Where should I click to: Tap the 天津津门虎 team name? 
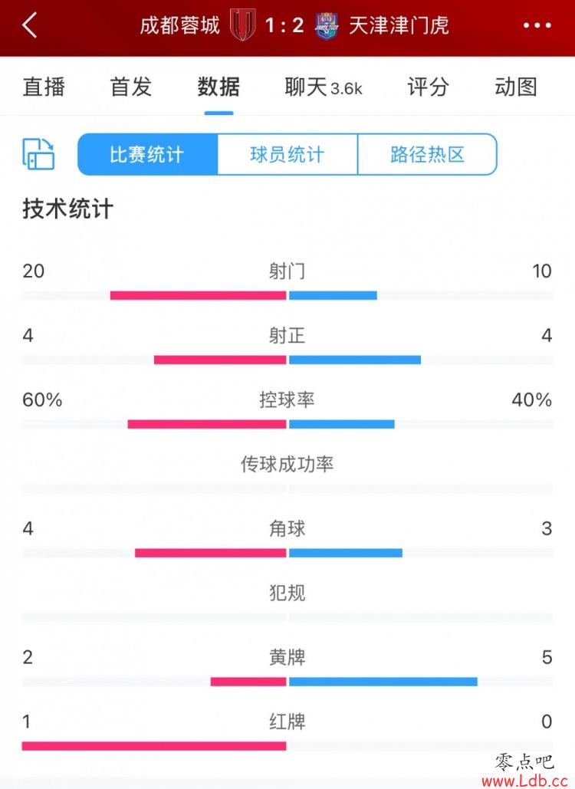[399, 25]
